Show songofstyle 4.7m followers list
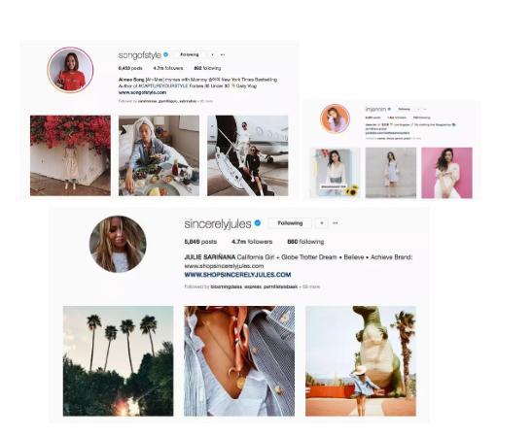The image size is (532, 437). (168, 68)
